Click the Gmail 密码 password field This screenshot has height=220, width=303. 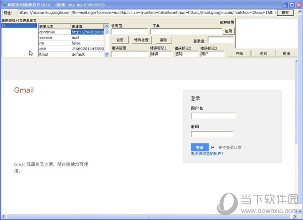point(212,134)
